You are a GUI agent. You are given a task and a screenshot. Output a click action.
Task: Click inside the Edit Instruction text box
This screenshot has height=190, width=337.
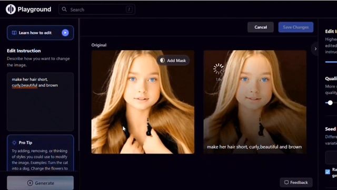pyautogui.click(x=40, y=102)
